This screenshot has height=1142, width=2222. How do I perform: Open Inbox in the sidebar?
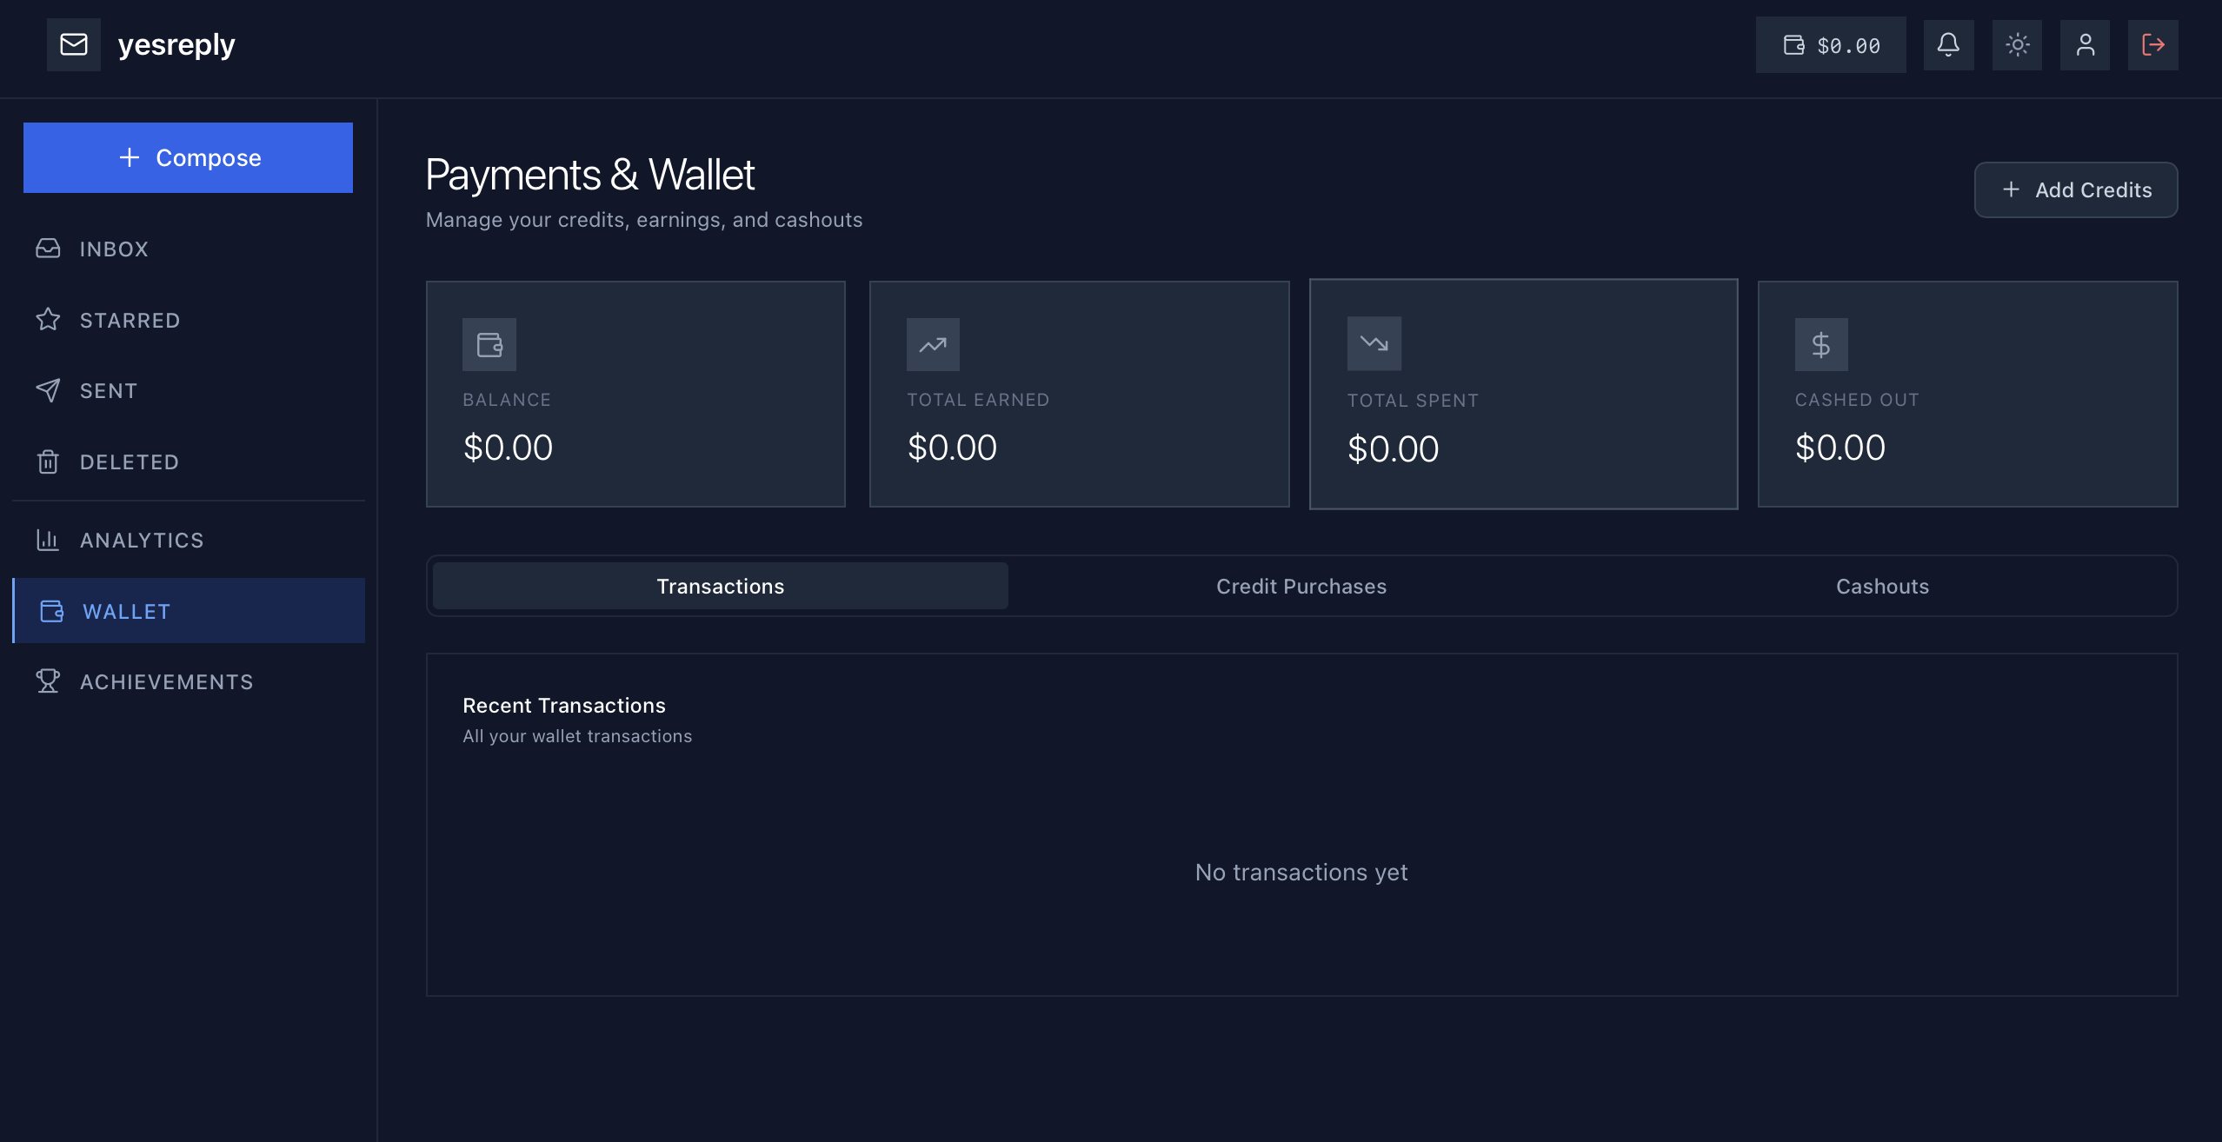click(113, 249)
